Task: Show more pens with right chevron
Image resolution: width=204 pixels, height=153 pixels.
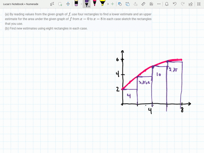Action: click(108, 4)
